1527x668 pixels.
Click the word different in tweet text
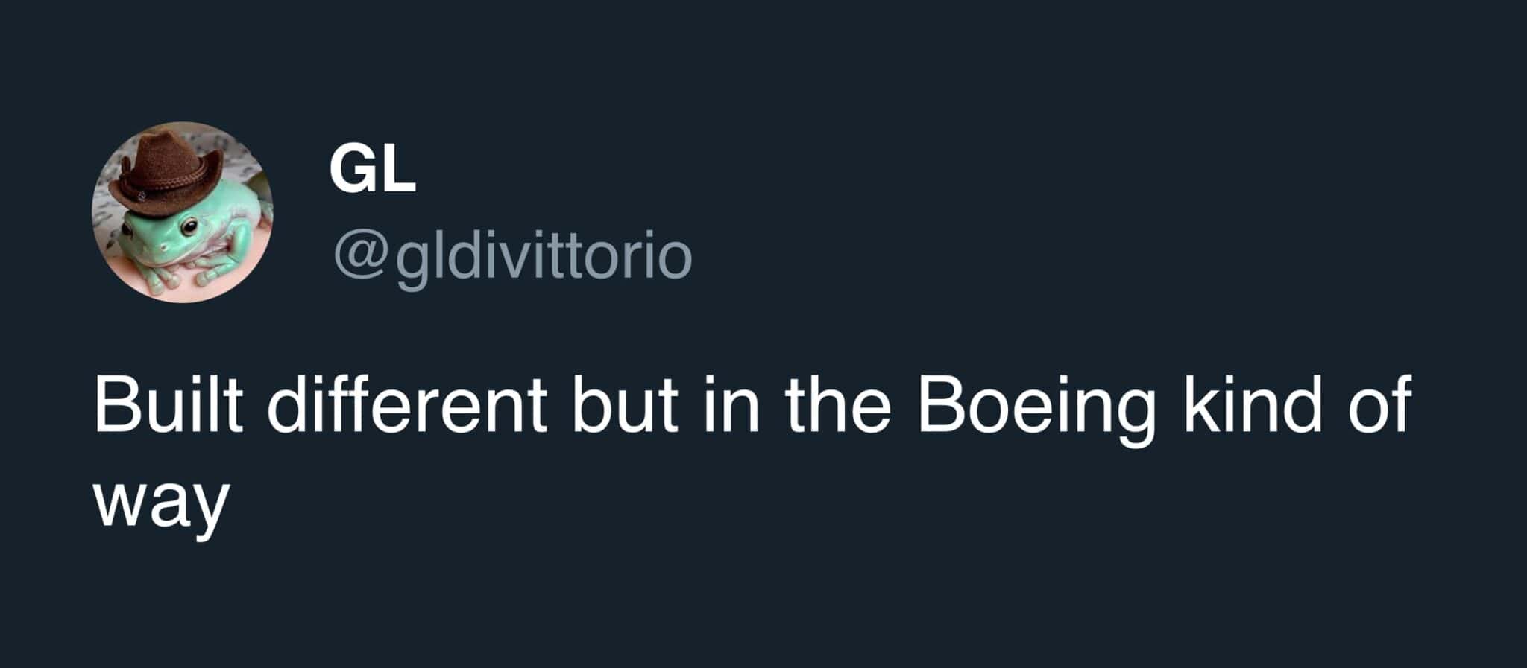pos(407,404)
